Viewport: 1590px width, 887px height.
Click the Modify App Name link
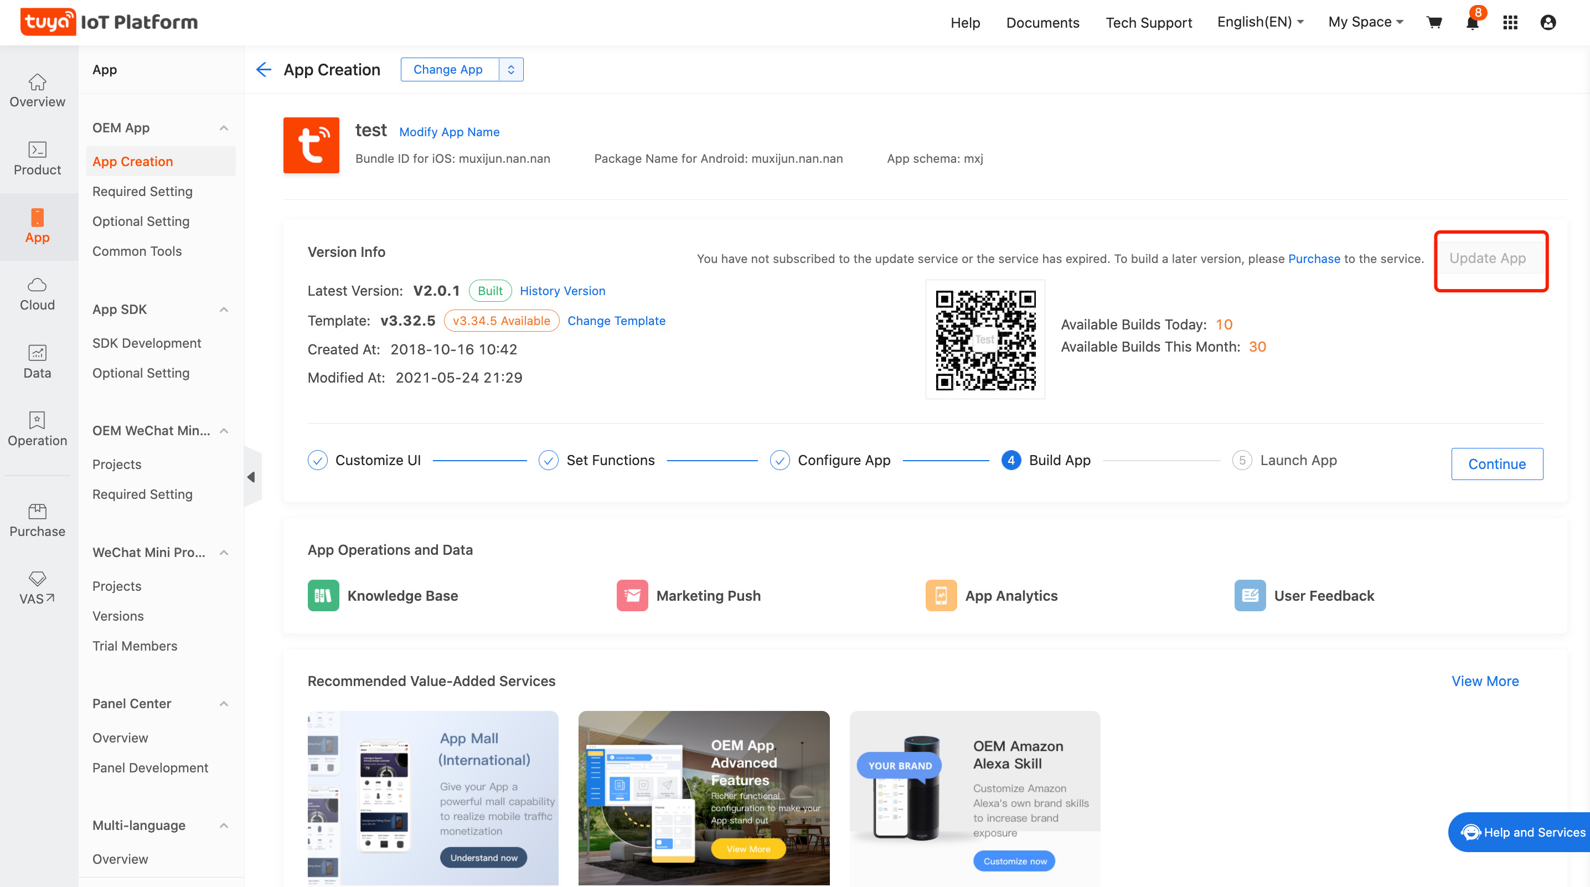(449, 132)
